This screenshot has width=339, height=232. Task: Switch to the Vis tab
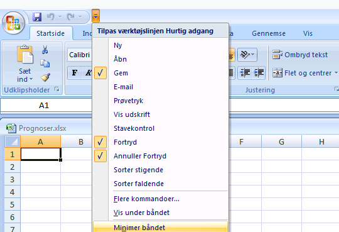tap(308, 33)
